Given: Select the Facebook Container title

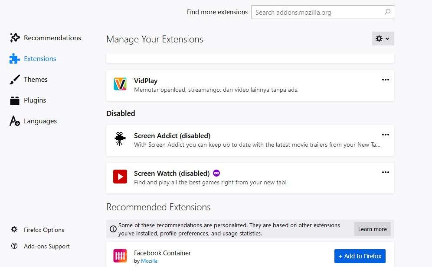Looking at the screenshot, I should point(162,253).
